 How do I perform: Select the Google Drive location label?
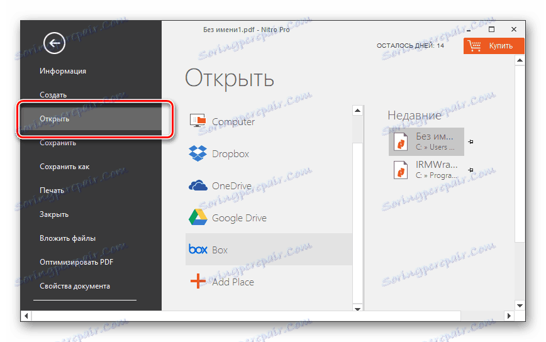click(239, 218)
